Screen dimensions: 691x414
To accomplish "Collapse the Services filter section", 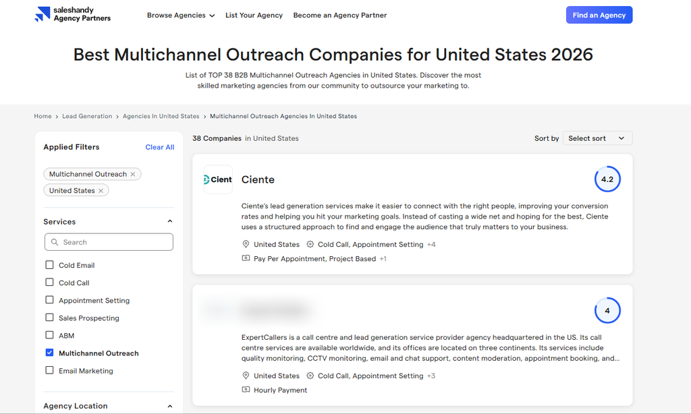I will click(169, 222).
